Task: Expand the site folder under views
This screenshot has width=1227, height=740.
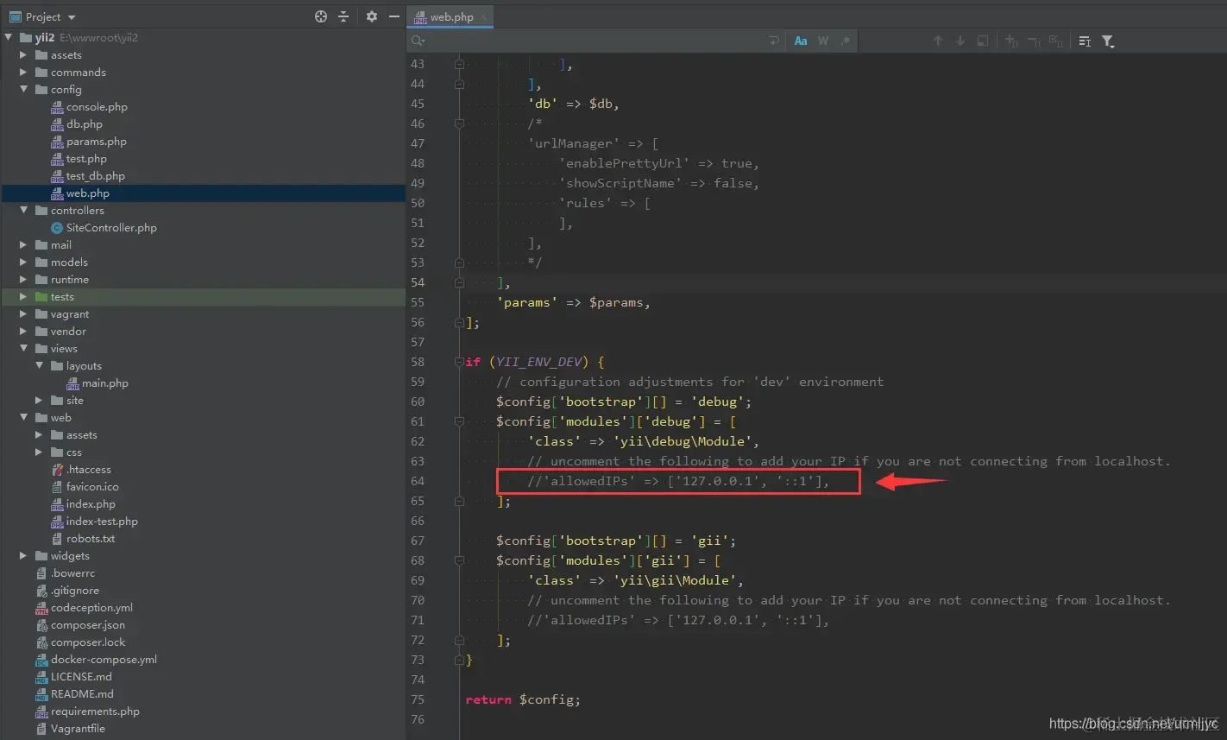Action: 39,401
